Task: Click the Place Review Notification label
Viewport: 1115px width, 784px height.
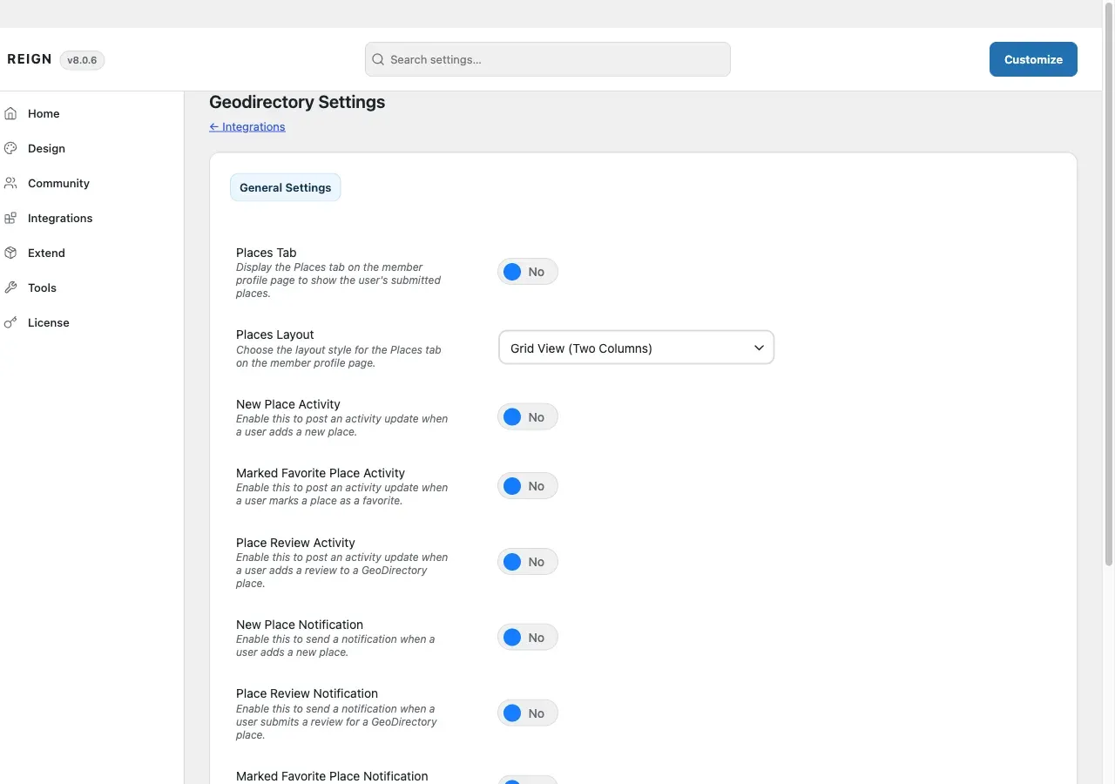Action: 307,693
